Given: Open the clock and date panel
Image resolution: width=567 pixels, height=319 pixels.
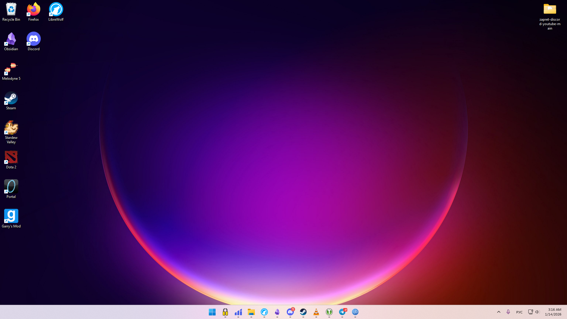Looking at the screenshot, I should coord(553,312).
